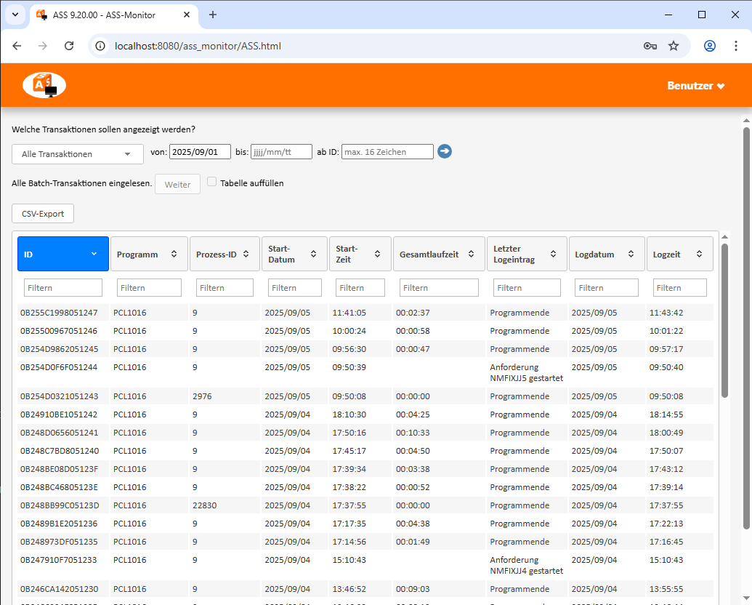Select transaction ID 0B248BC46805123E

pos(59,487)
